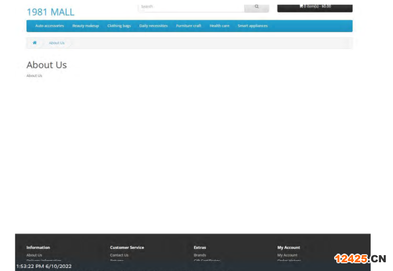The height and width of the screenshot is (271, 393).
Task: Select Clothing bags in navigation bar
Action: click(x=118, y=26)
